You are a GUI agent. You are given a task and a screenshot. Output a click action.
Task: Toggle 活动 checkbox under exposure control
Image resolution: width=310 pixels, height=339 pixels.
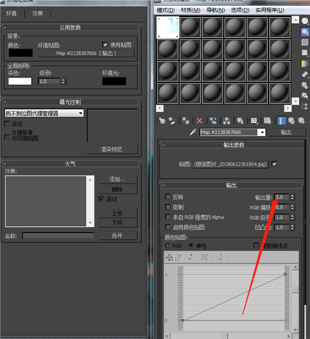[7, 124]
